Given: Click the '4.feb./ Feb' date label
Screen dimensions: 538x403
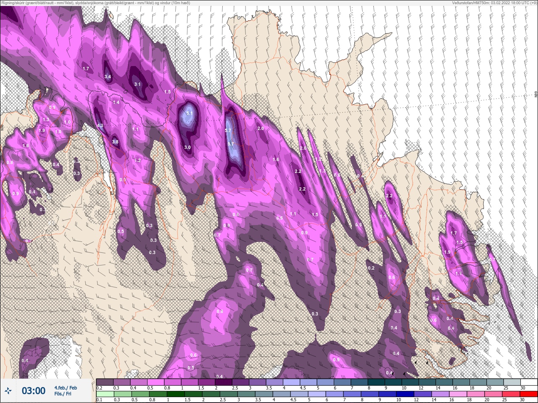Looking at the screenshot, I should [66, 387].
